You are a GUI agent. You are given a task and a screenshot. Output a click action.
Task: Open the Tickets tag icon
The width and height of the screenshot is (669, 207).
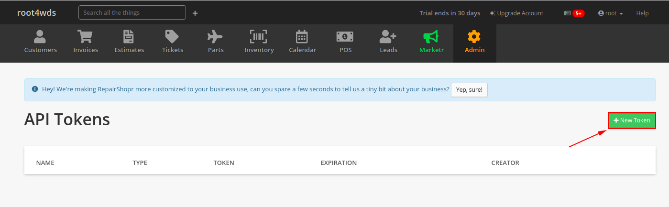[x=172, y=36]
